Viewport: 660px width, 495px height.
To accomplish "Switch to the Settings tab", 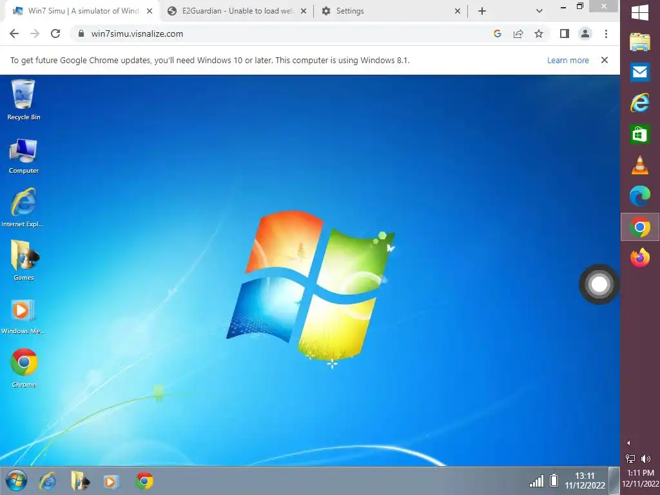I will pos(391,11).
